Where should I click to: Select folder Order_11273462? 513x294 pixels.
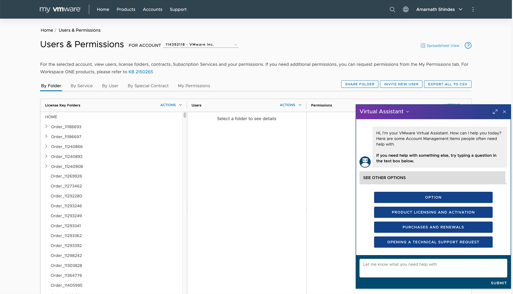(66, 186)
